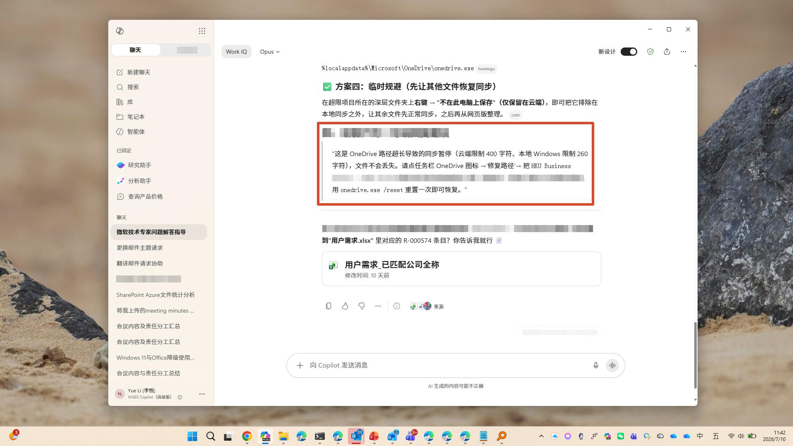Open file card 用户需求_已匹配公司全称

tap(461, 269)
